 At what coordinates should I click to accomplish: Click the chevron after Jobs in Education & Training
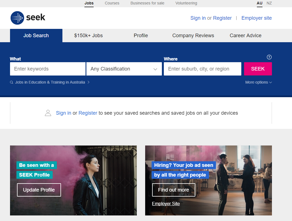pyautogui.click(x=88, y=82)
